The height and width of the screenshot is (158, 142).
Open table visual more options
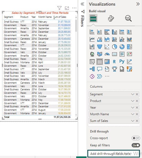74,8
